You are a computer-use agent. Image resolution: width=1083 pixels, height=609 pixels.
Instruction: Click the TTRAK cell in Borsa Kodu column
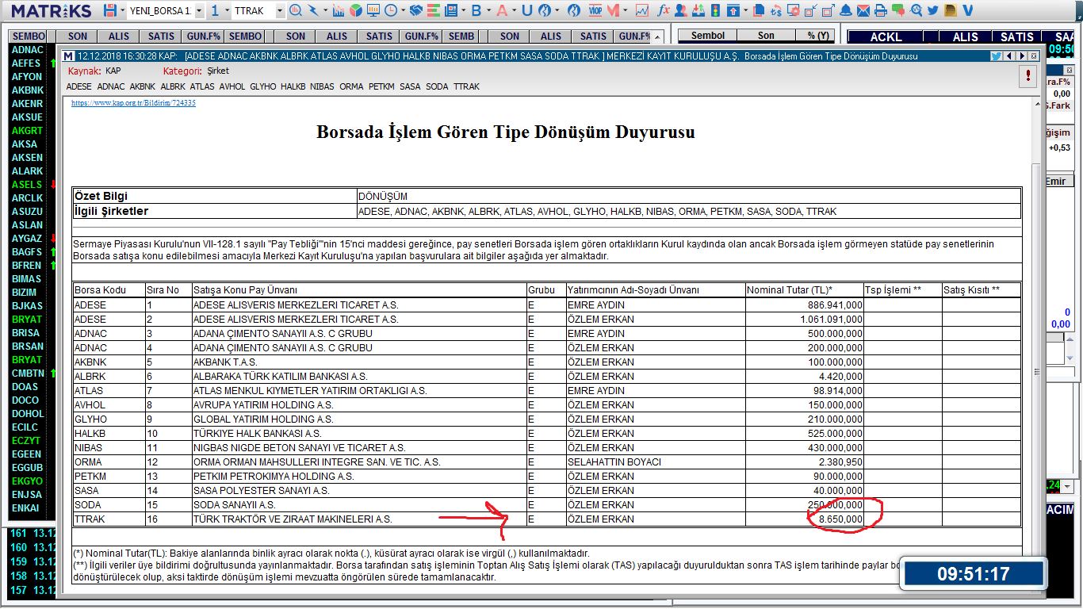pos(109,519)
